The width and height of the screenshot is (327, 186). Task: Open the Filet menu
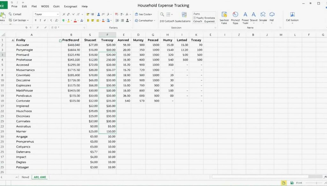pos(34,6)
